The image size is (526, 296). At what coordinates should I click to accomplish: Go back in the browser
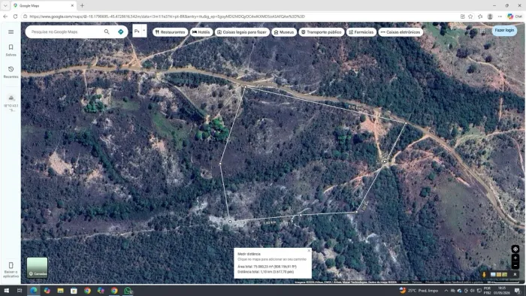(5, 17)
